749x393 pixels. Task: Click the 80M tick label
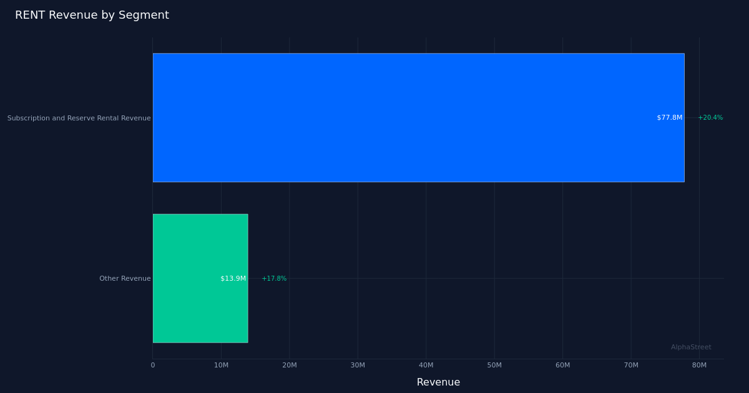pyautogui.click(x=699, y=366)
